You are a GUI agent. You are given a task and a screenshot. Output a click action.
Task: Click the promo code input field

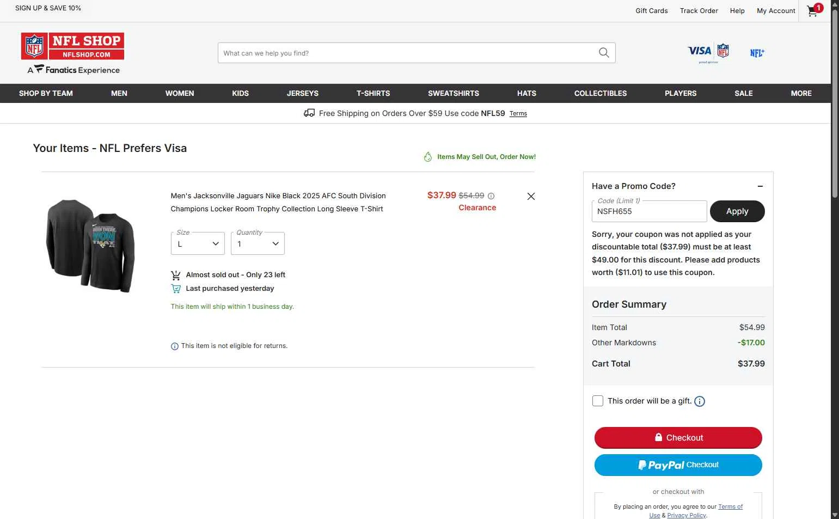point(649,211)
